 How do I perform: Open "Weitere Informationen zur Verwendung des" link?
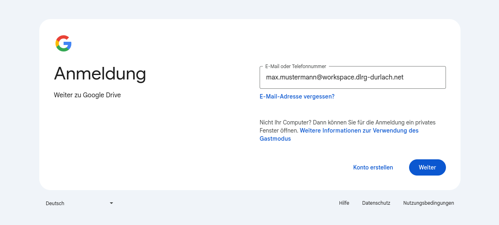(x=359, y=131)
